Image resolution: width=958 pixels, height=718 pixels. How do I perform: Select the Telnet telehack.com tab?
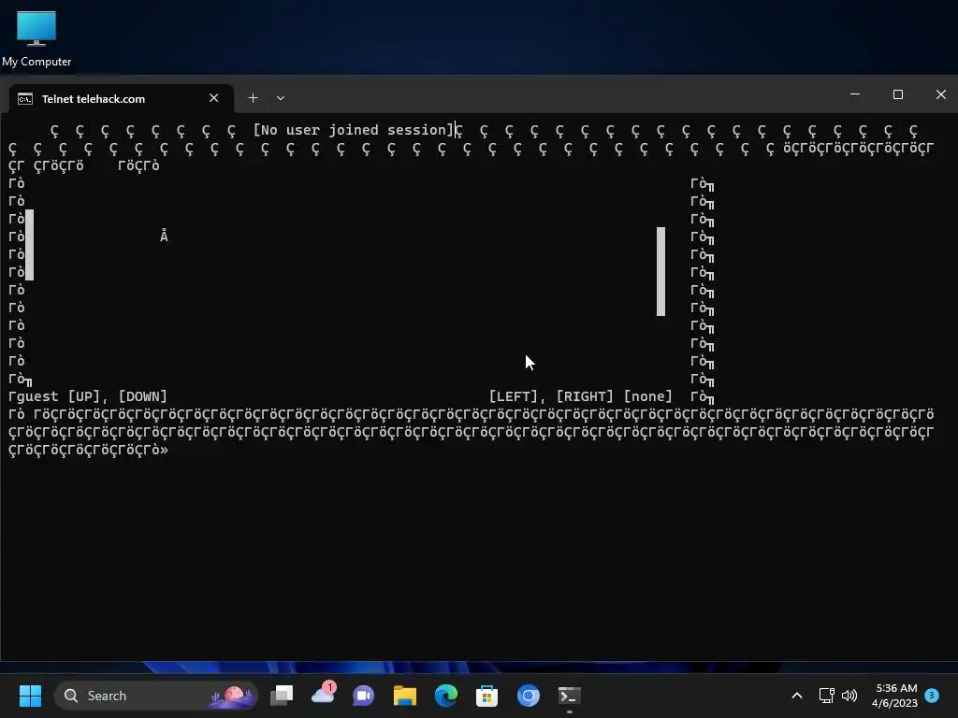coord(121,98)
